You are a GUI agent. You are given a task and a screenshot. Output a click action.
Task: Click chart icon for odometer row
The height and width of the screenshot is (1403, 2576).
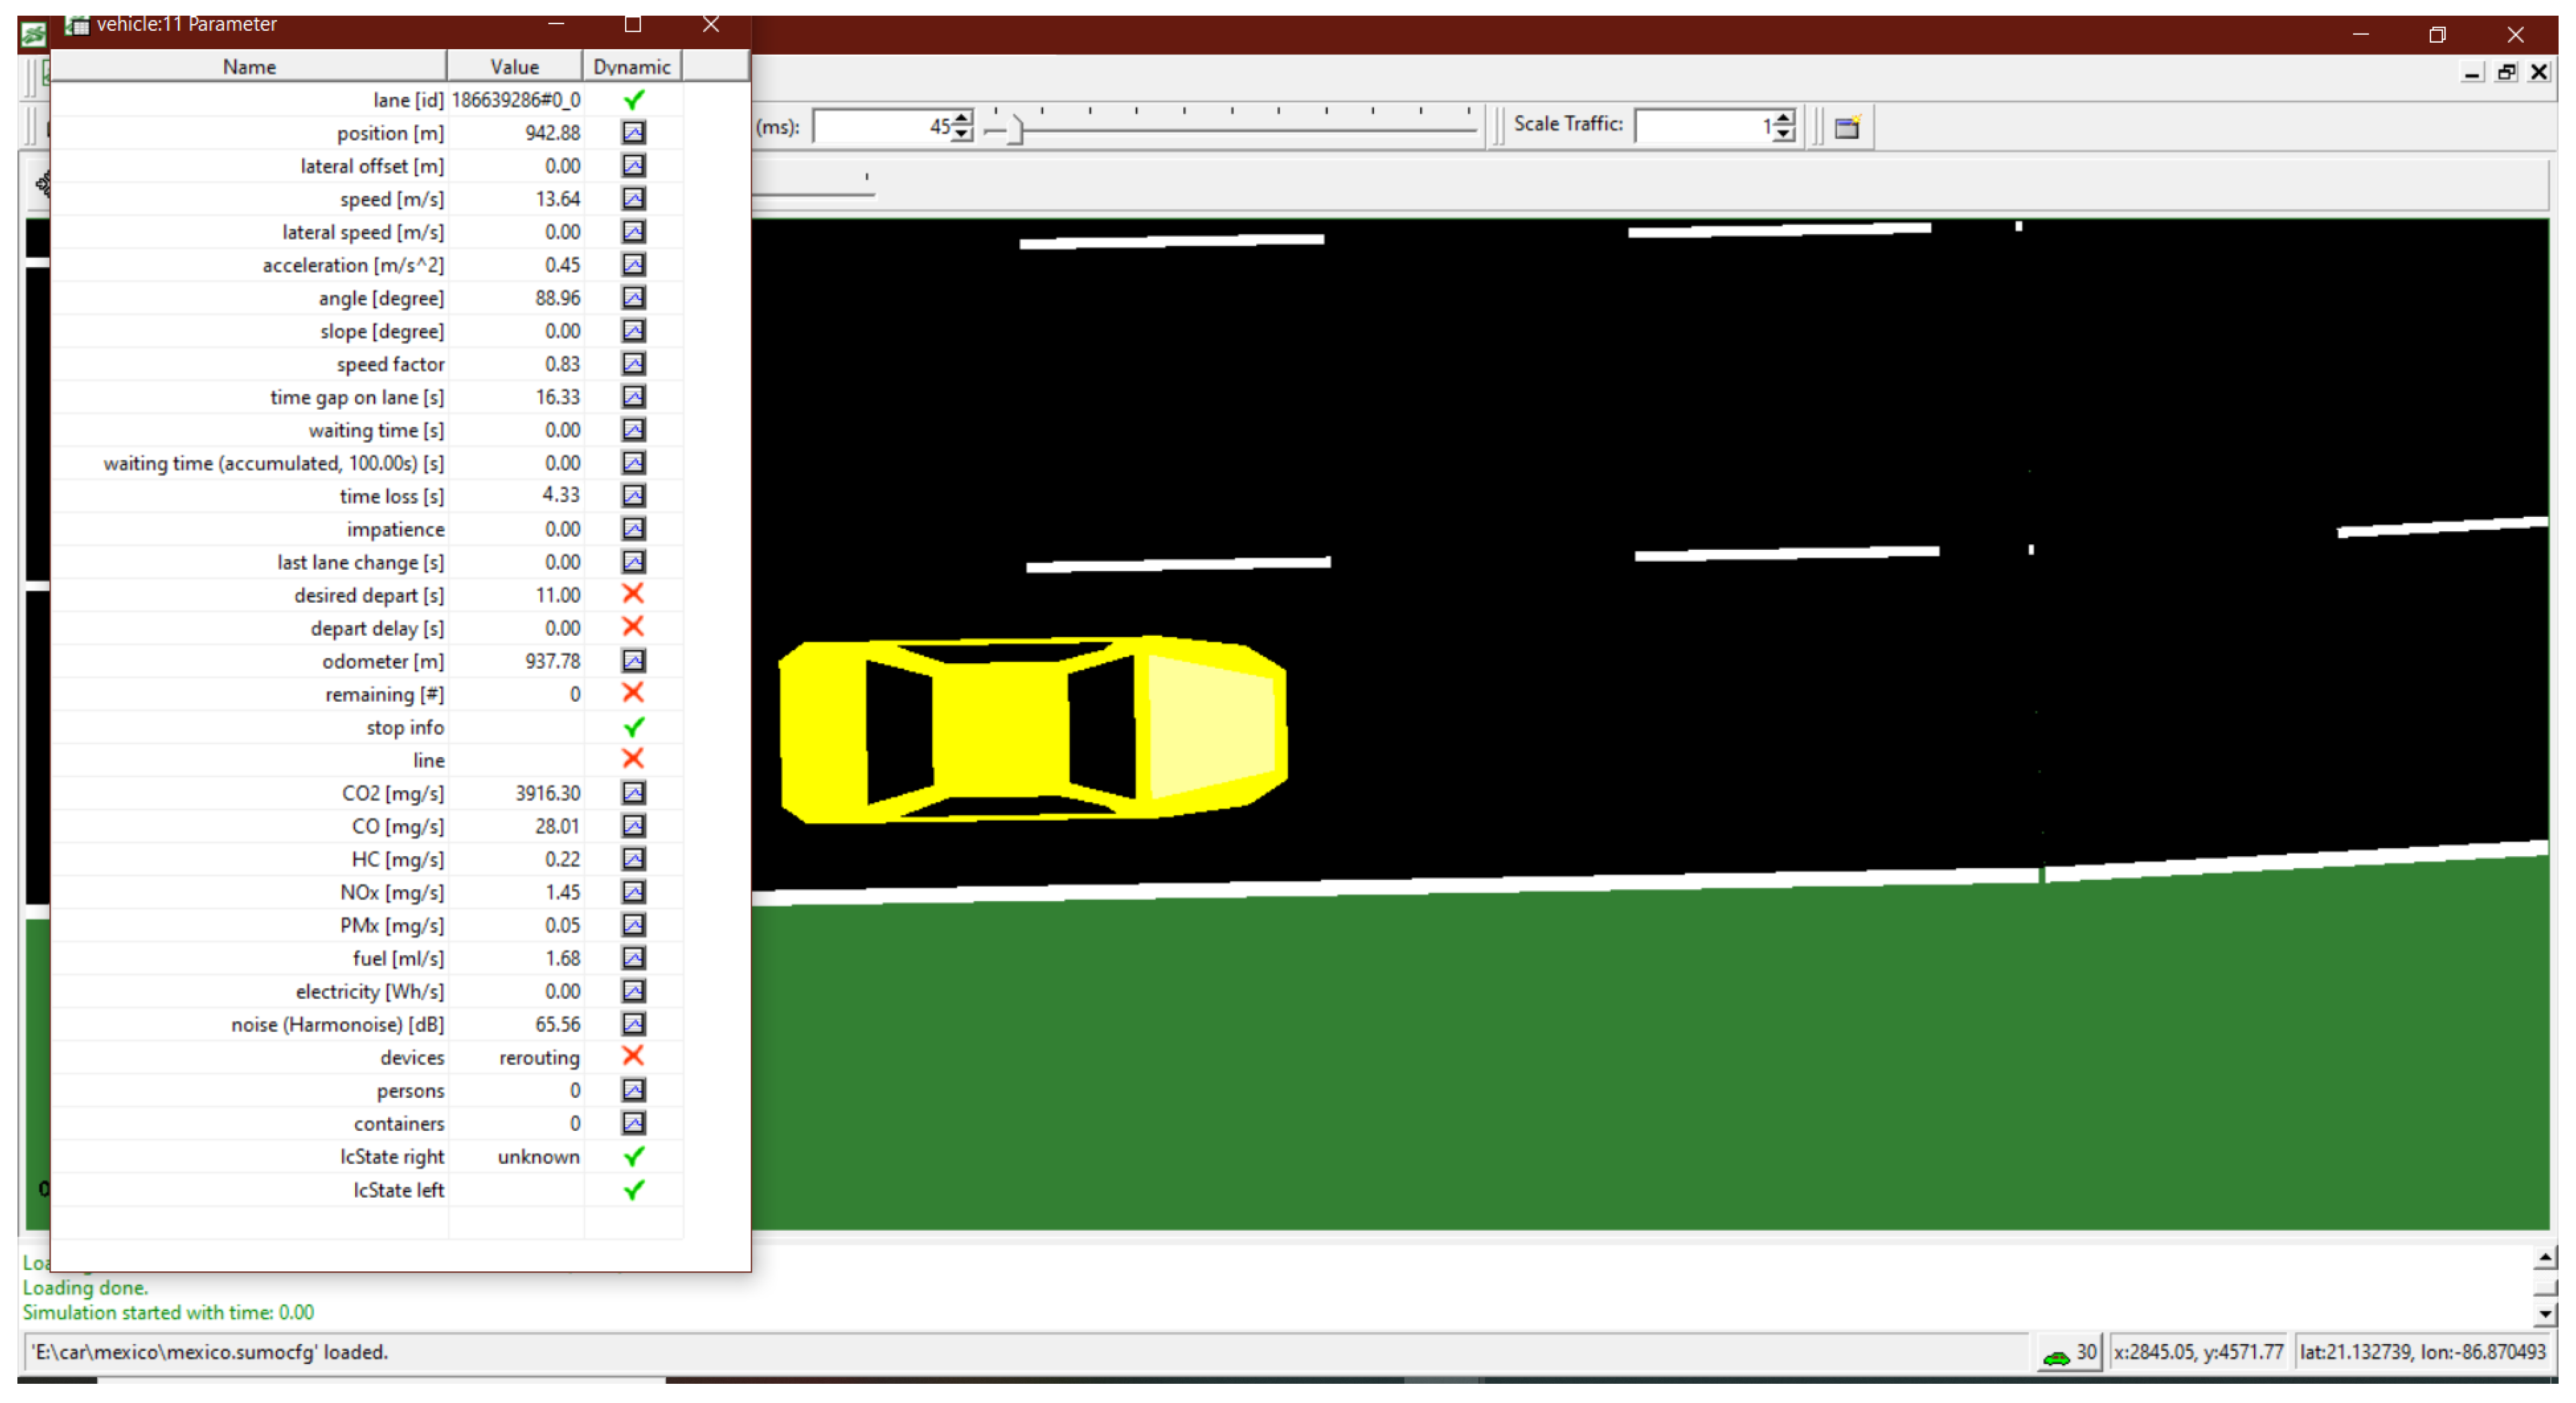point(633,661)
